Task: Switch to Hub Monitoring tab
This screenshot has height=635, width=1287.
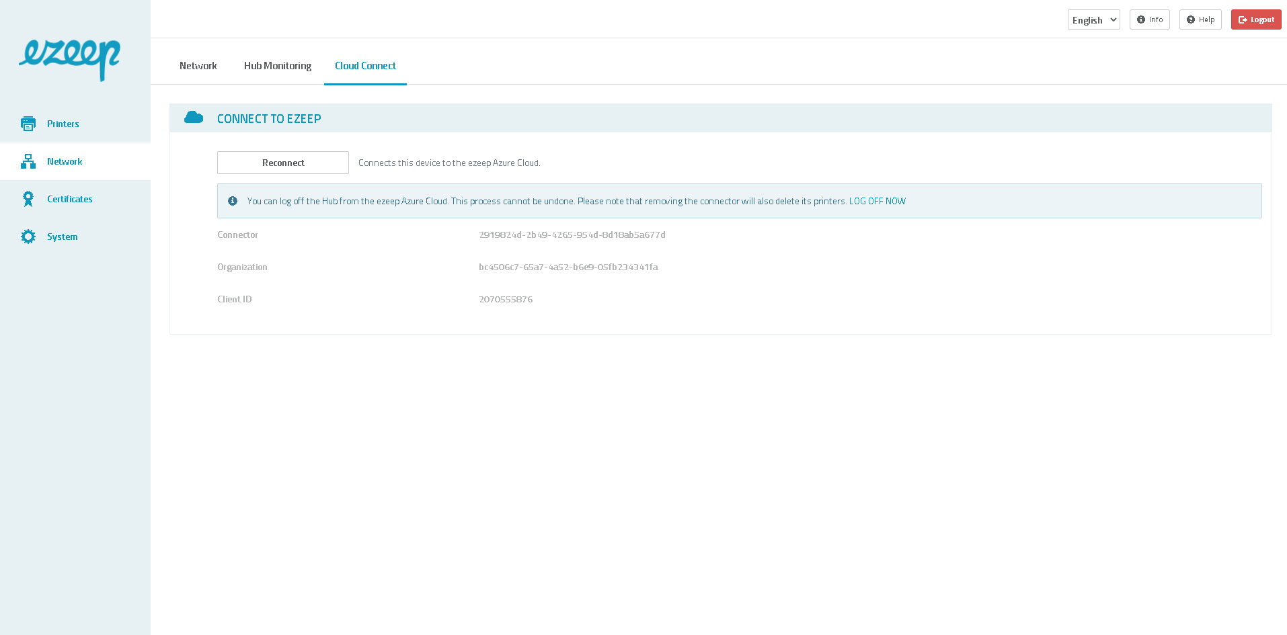Action: coord(278,66)
